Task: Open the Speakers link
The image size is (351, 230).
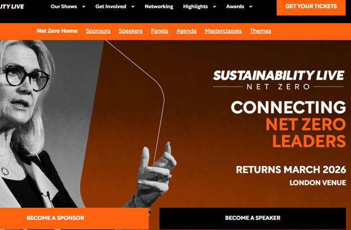Action: (x=131, y=31)
